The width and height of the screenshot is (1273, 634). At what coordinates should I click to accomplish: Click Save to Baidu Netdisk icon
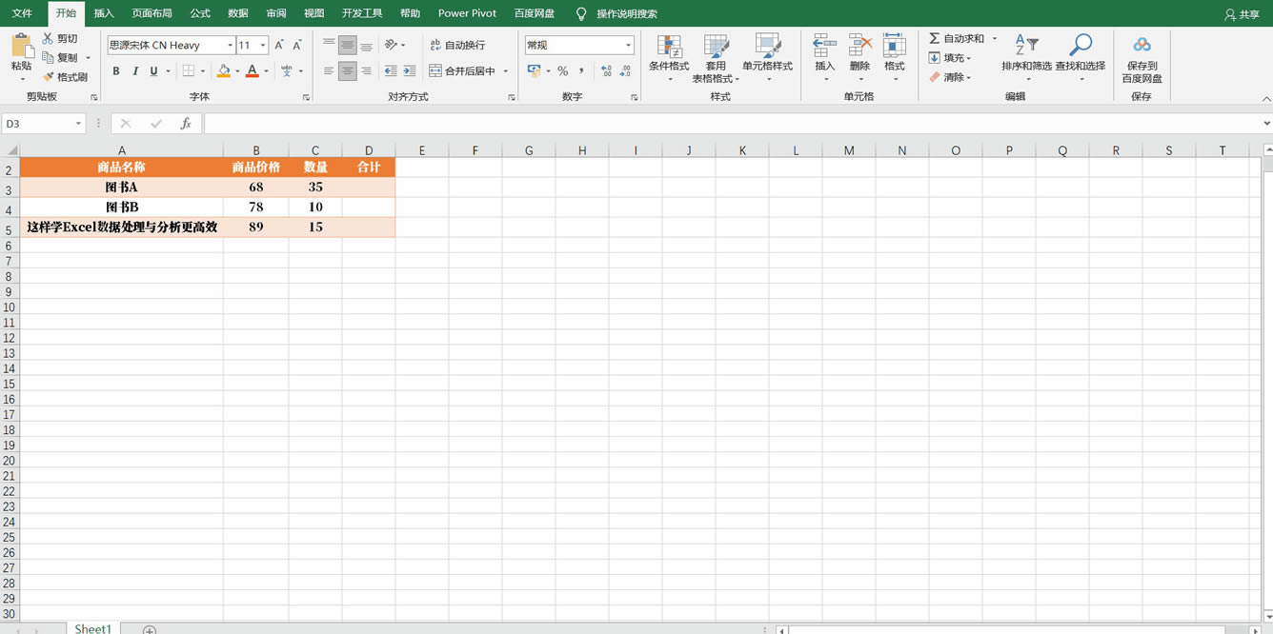pyautogui.click(x=1142, y=46)
